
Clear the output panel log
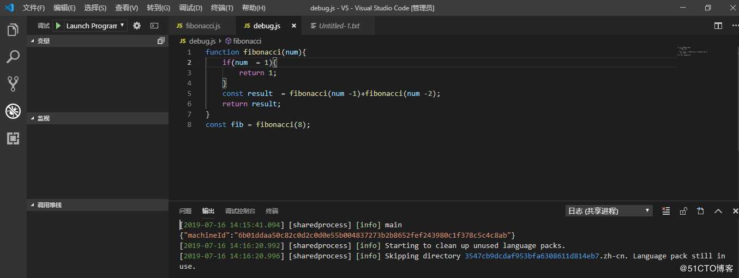666,211
